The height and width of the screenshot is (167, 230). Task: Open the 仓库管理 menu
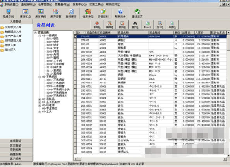(45, 5)
